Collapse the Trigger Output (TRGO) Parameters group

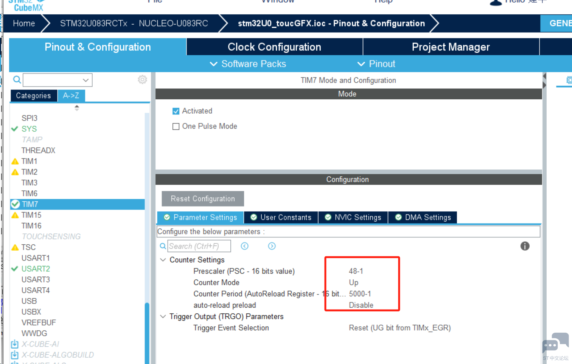point(163,316)
